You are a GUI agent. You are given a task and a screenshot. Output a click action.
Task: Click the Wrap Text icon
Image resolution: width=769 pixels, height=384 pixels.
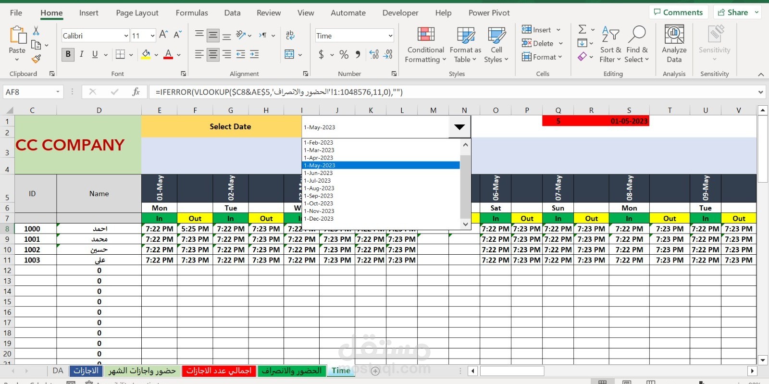click(x=290, y=35)
